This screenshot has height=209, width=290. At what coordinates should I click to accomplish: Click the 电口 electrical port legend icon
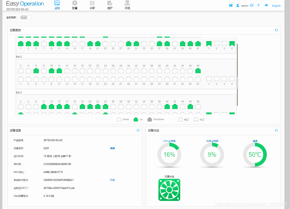(x=180, y=120)
